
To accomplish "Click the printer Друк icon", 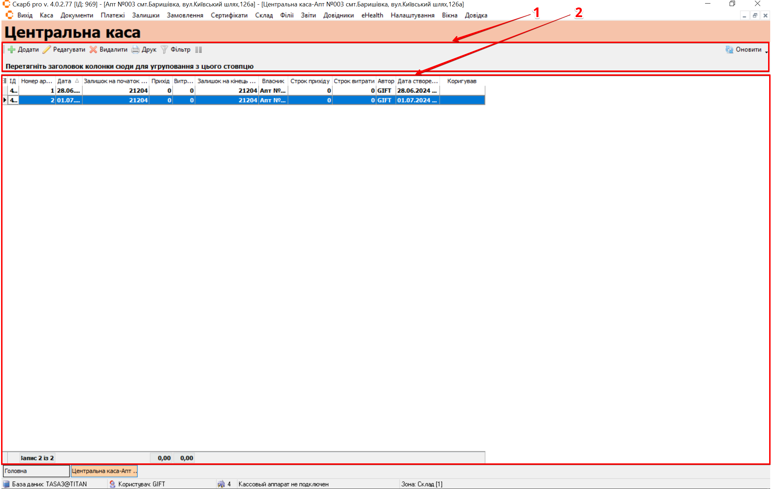I will [135, 49].
